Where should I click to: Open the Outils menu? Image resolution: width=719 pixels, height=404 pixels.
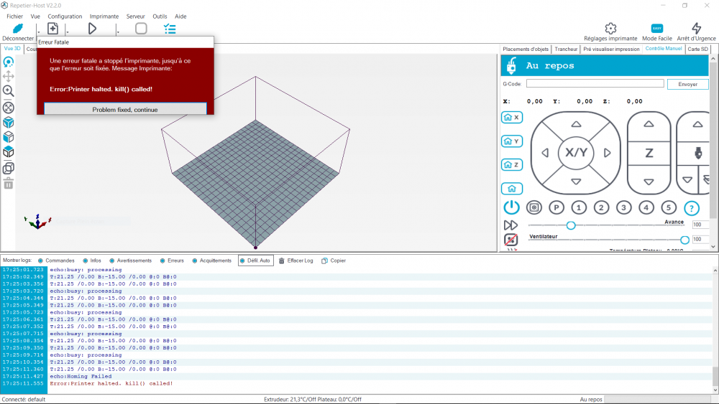tap(160, 17)
